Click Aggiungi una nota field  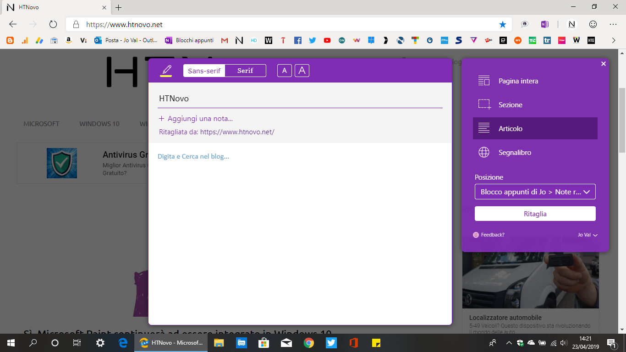196,119
